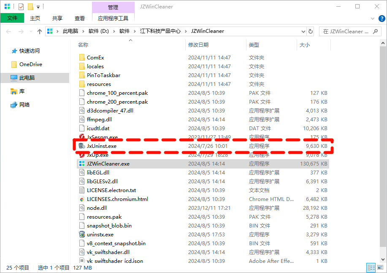
Task: Select 库 in navigation pane
Action: pyautogui.click(x=22, y=91)
